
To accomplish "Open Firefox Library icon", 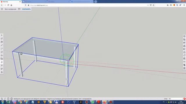I will (x=168, y=5).
